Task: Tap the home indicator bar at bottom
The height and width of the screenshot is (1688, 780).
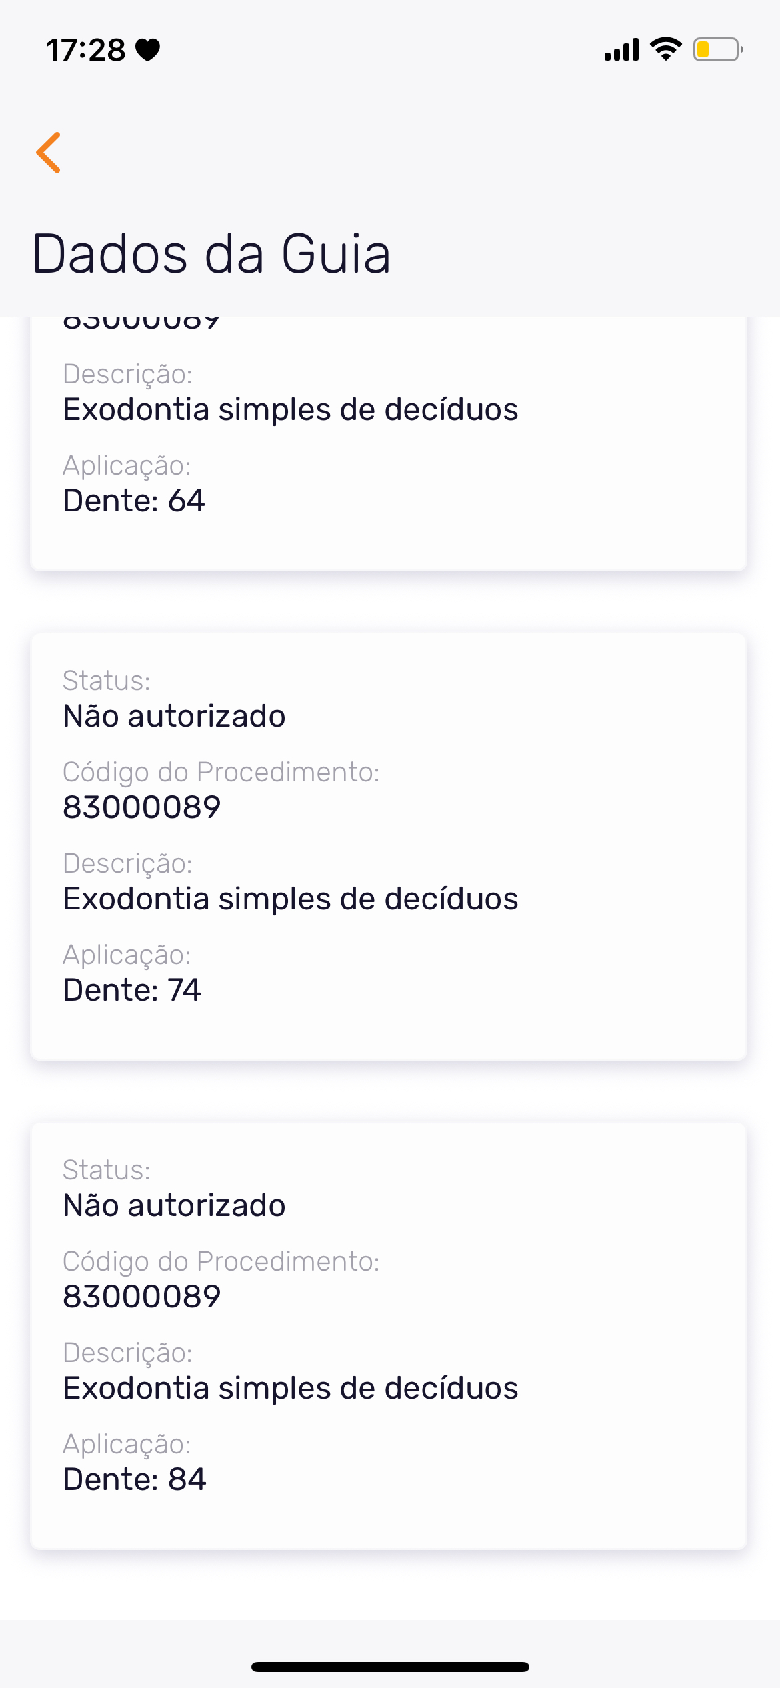Action: click(390, 1667)
